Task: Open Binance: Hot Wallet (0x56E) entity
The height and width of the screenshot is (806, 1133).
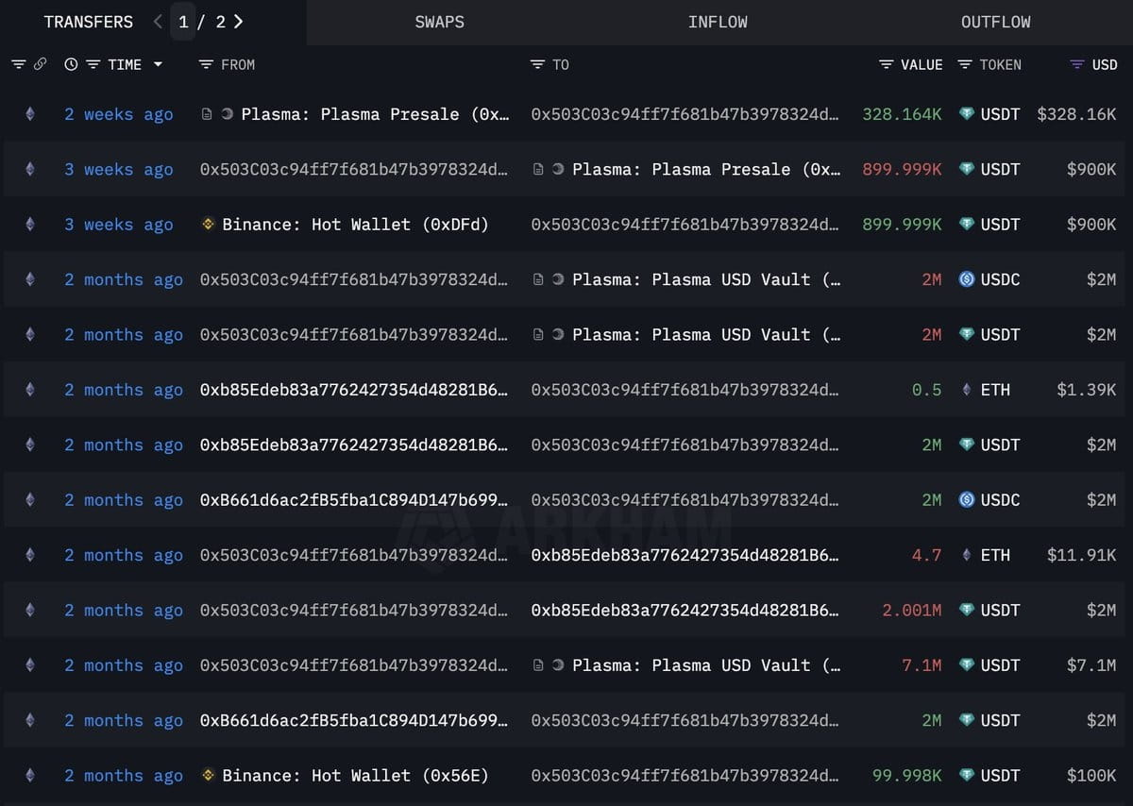Action: pos(355,776)
